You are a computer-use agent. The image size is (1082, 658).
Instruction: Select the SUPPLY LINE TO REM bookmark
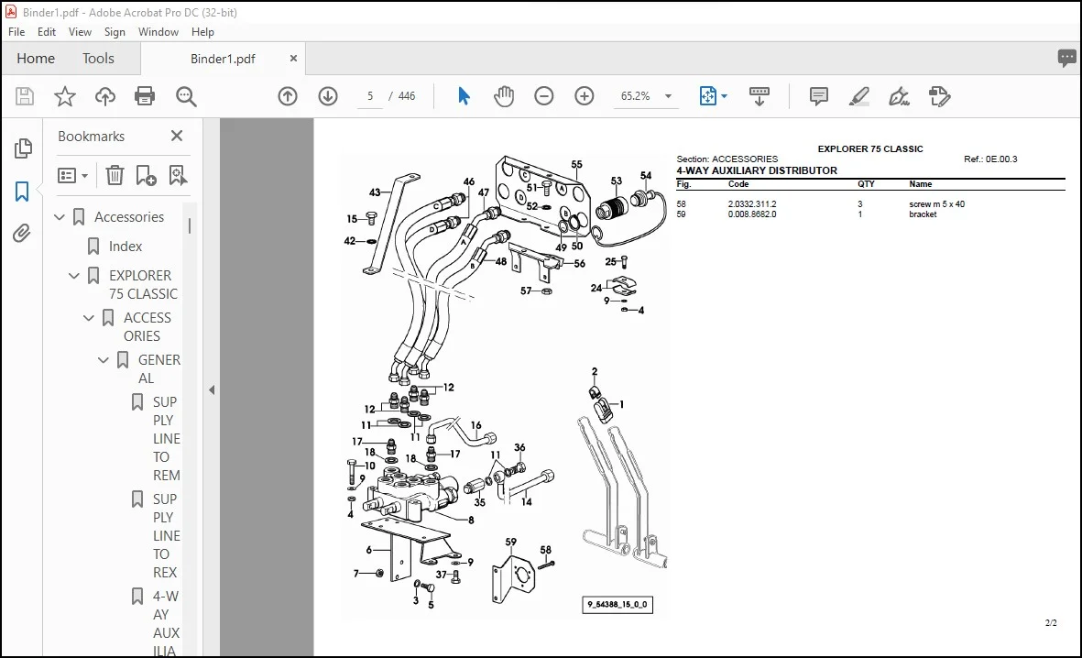(x=167, y=438)
